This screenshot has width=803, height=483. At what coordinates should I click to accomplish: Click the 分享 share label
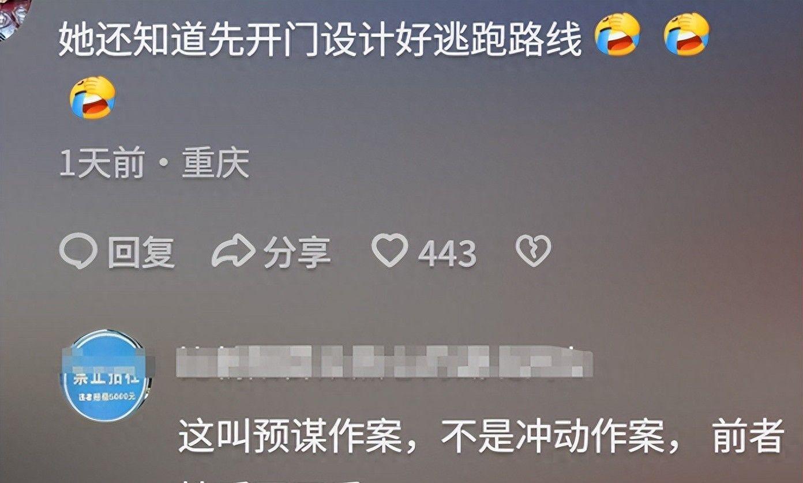(x=297, y=252)
